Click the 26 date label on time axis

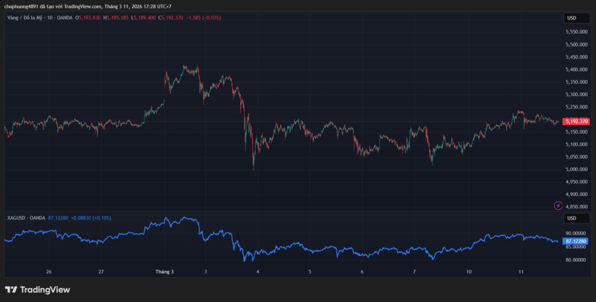[49, 272]
